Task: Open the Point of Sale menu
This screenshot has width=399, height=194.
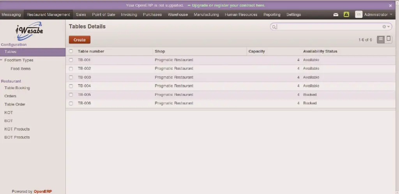Action: pos(103,15)
